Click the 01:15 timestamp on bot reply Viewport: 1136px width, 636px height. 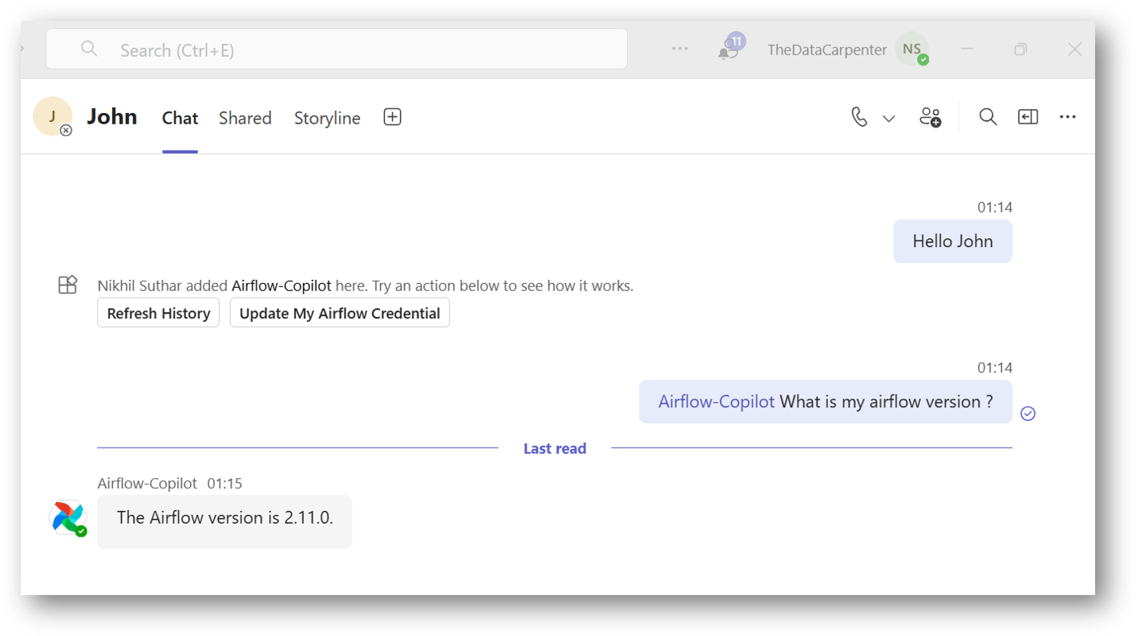[x=224, y=484]
